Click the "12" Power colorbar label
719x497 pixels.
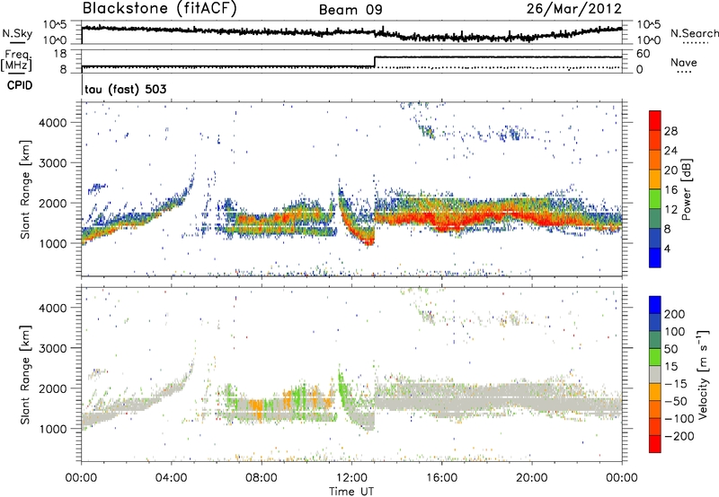(x=670, y=210)
